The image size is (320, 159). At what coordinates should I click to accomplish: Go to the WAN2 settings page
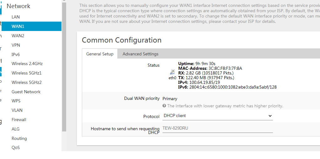(x=18, y=36)
